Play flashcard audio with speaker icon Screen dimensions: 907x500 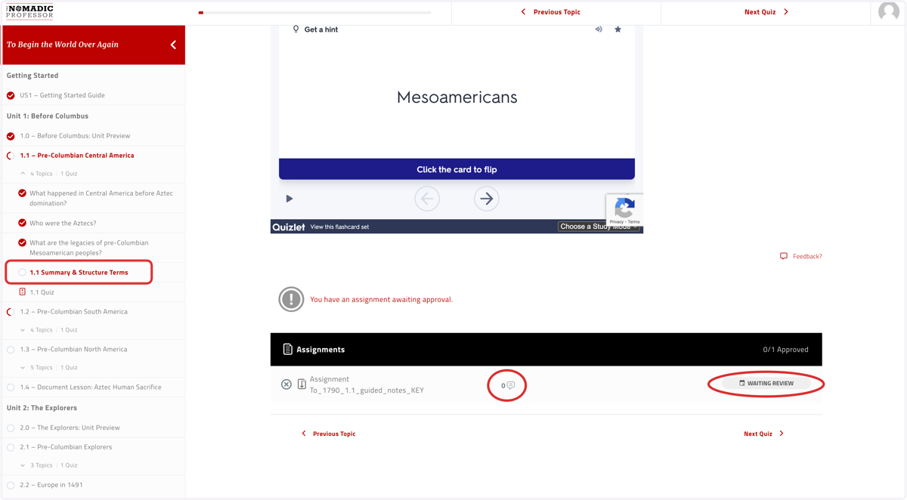click(599, 29)
